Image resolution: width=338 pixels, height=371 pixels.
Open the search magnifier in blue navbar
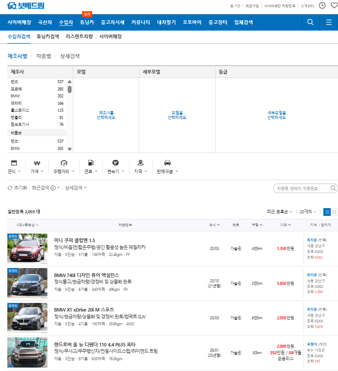[310, 22]
